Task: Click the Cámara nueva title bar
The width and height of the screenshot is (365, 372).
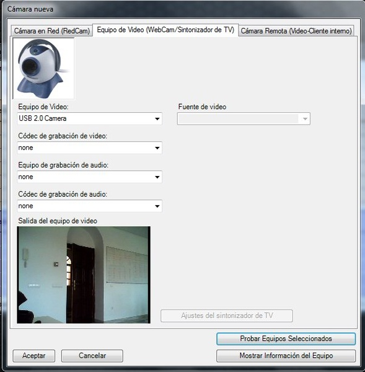Action: [183, 9]
